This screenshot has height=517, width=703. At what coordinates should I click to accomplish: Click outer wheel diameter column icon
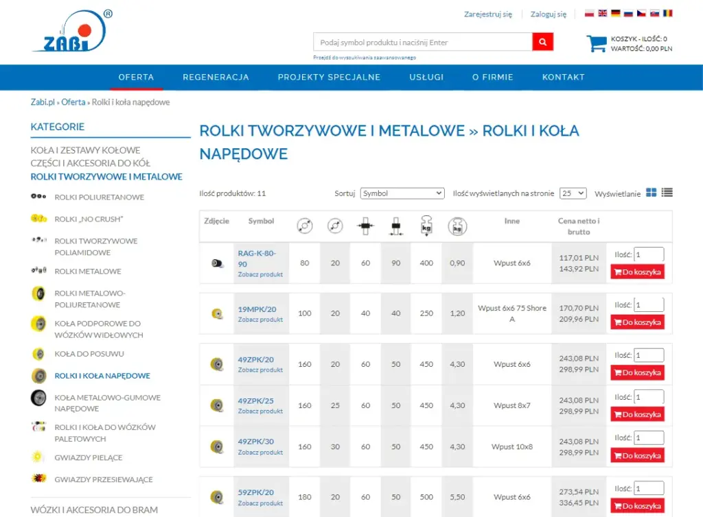coord(304,226)
